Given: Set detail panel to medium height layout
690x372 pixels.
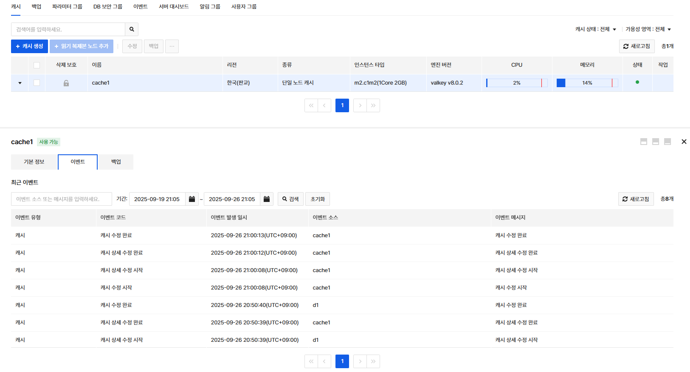Looking at the screenshot, I should (656, 142).
